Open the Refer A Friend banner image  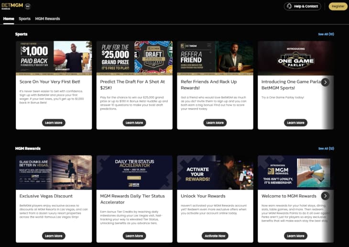click(215, 58)
